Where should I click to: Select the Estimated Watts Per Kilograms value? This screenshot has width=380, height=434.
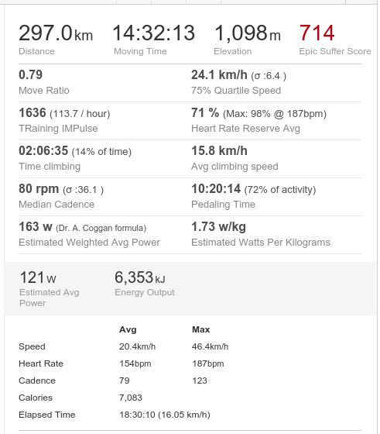(x=218, y=227)
